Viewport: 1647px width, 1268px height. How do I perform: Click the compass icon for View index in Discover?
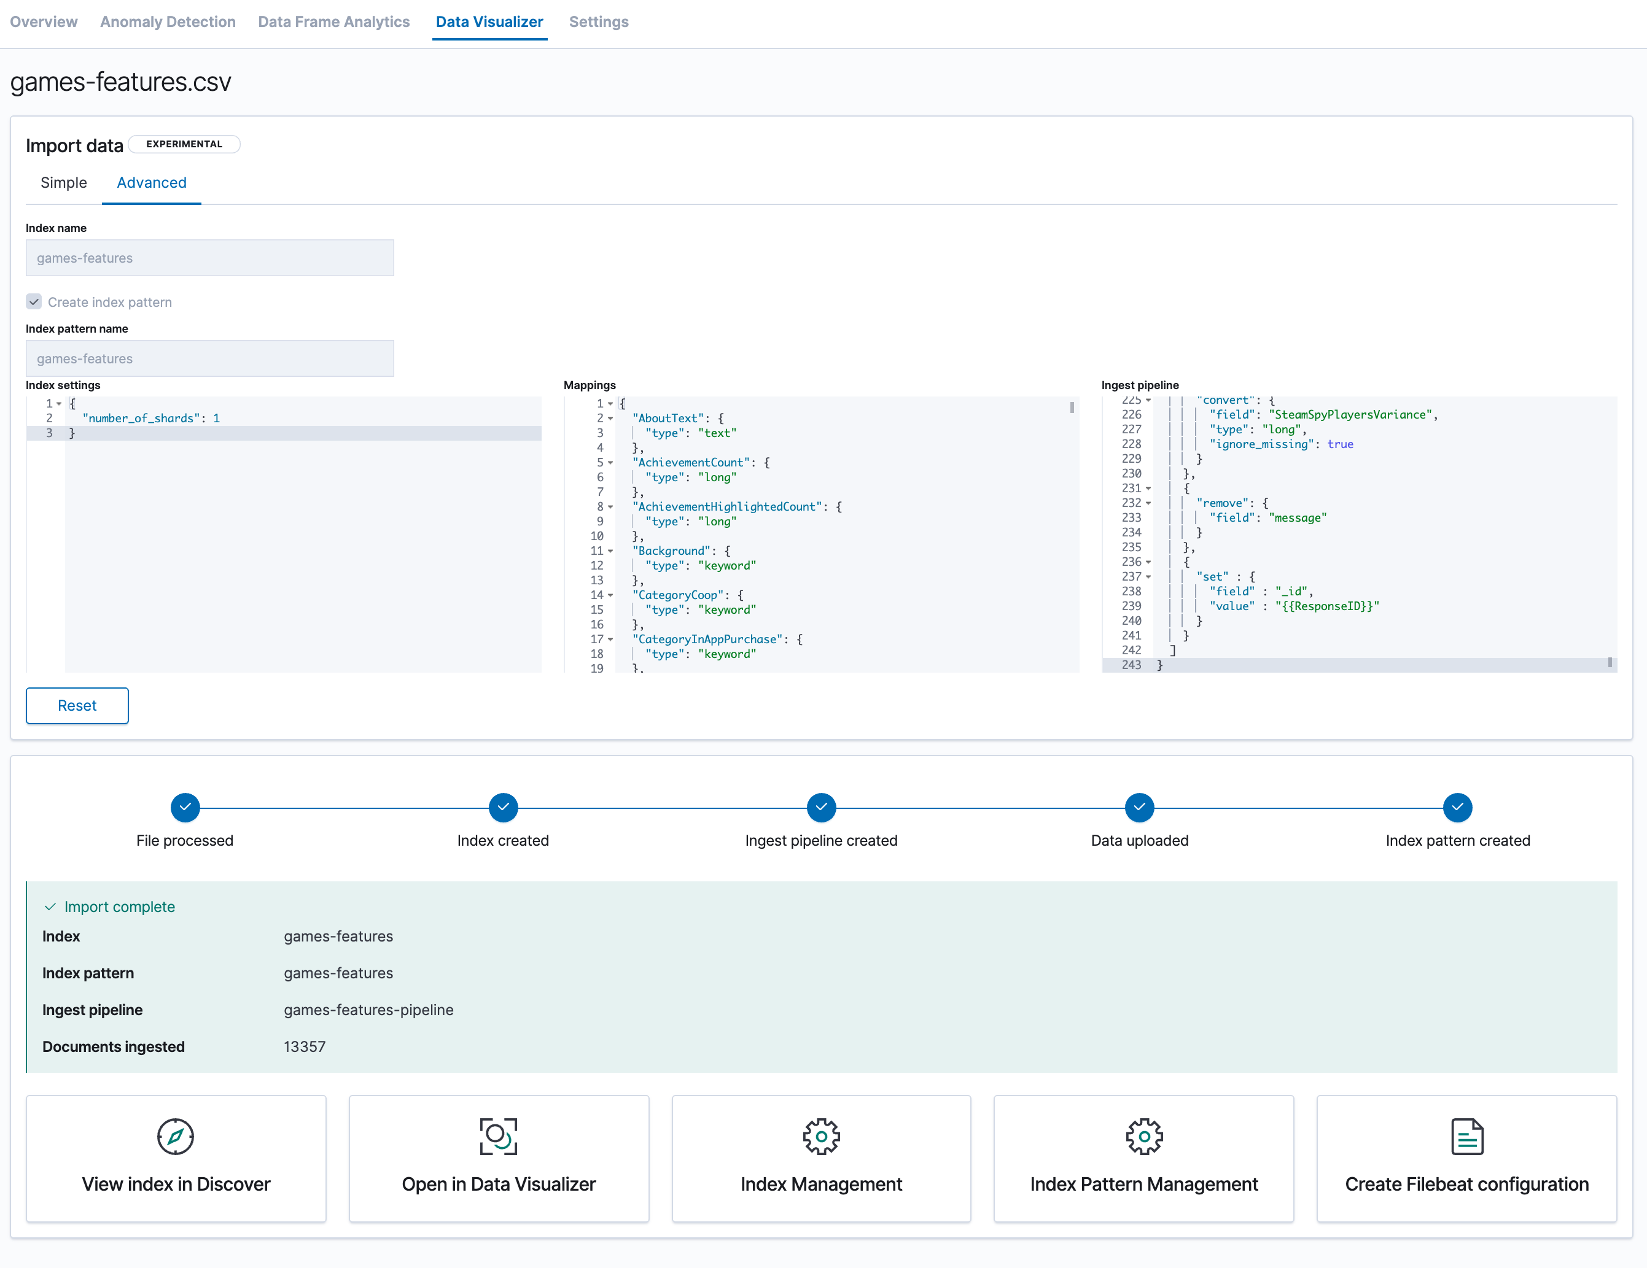pos(175,1136)
